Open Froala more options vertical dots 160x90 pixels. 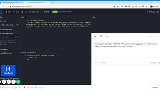click(x=159, y=36)
